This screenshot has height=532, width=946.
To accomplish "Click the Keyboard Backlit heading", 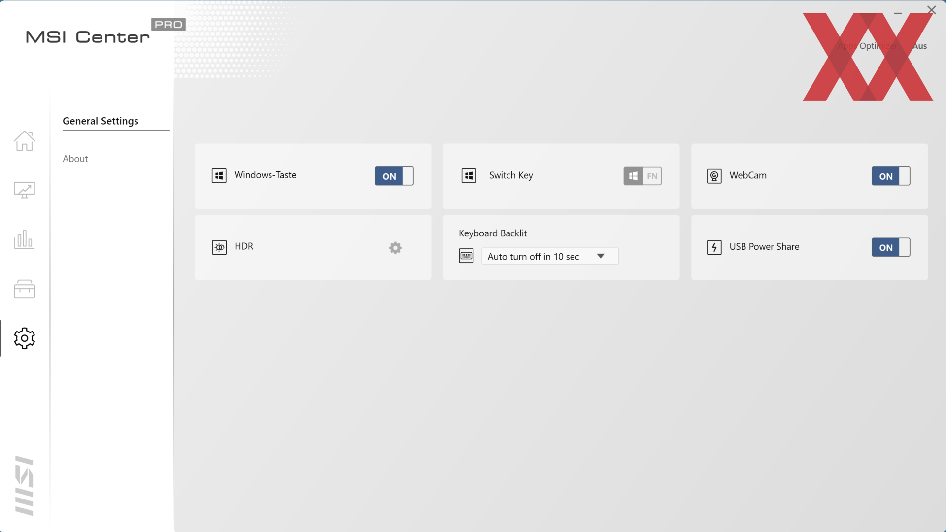I will 493,233.
